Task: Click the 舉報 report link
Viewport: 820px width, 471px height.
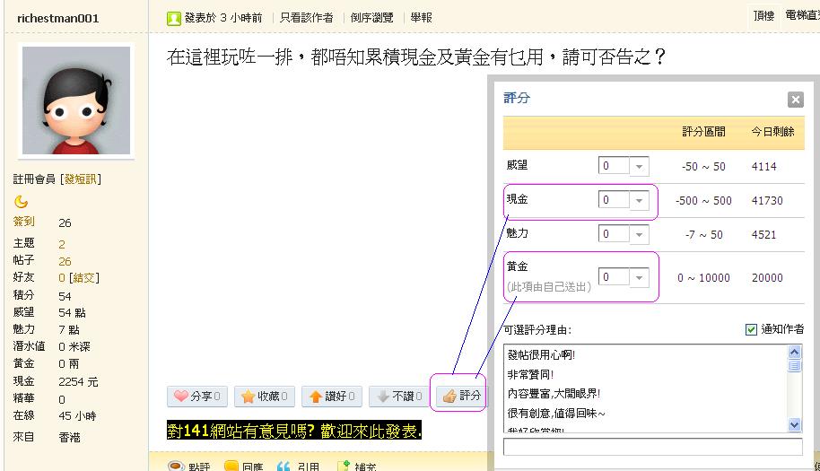Action: 421,17
